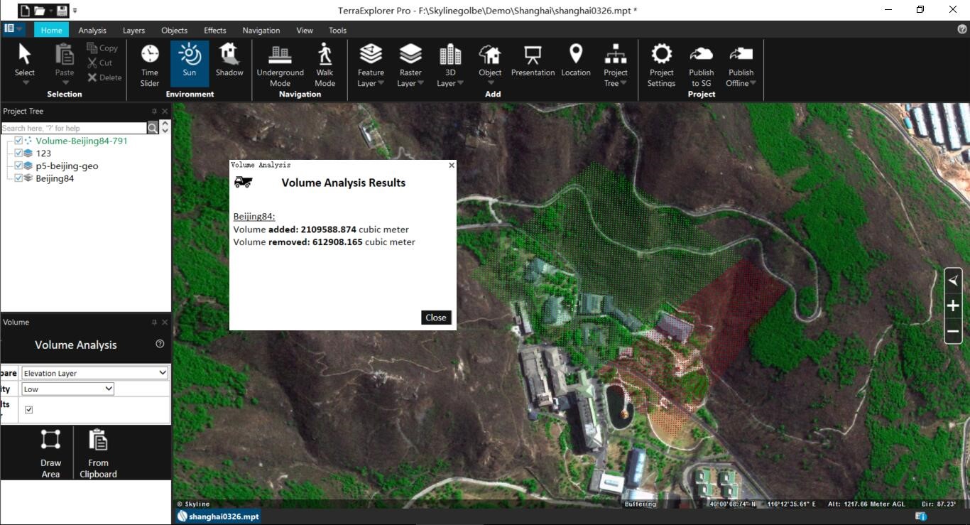Image resolution: width=970 pixels, height=525 pixels.
Task: Click the Save floppy icon in title bar
Action: coord(62,11)
